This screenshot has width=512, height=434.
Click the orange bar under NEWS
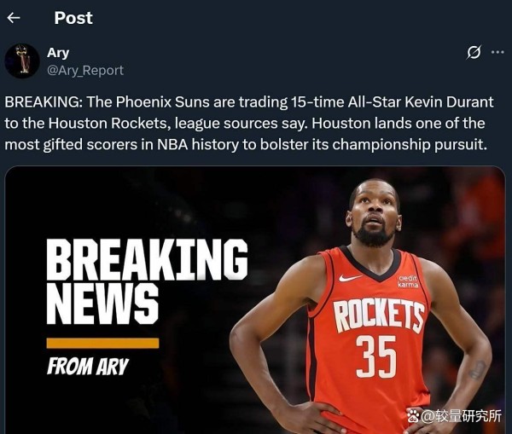(103, 343)
